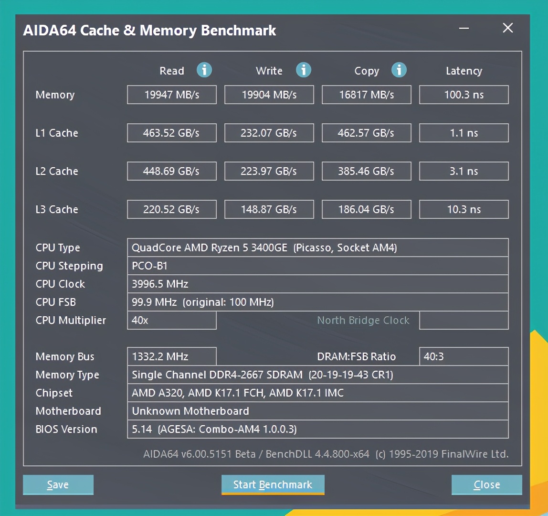Click the Write column header
The image size is (548, 516).
pyautogui.click(x=269, y=71)
